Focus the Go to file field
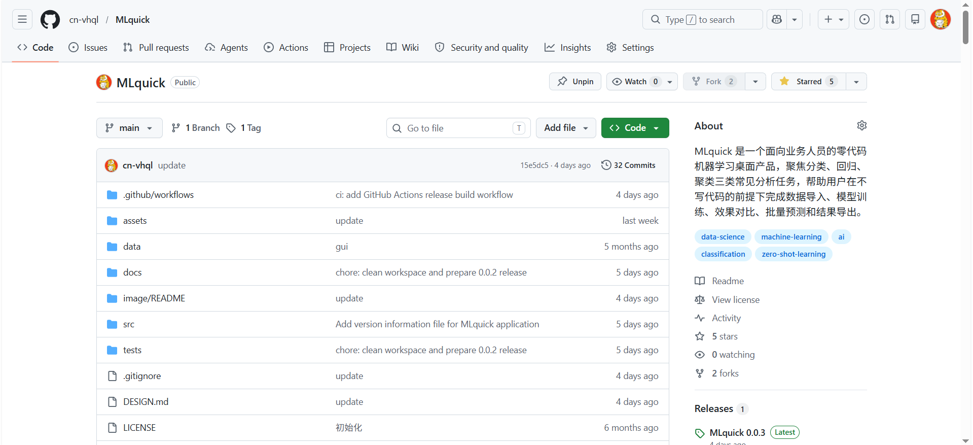 click(458, 128)
